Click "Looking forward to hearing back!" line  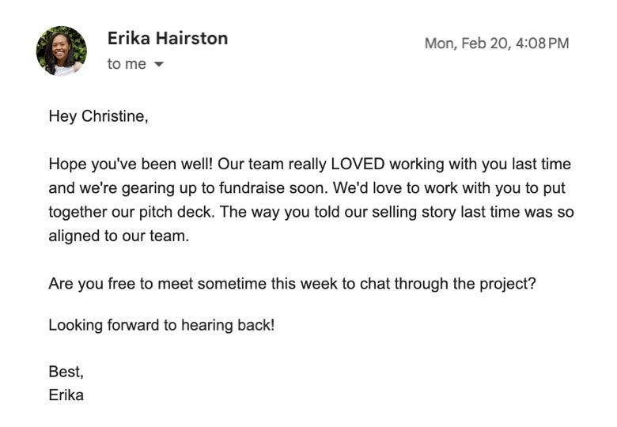point(161,324)
